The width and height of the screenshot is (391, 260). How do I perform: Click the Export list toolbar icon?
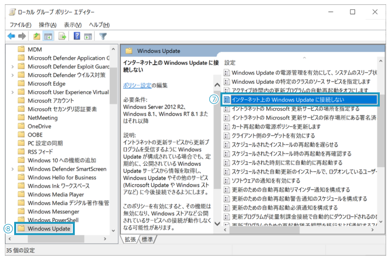[63, 36]
